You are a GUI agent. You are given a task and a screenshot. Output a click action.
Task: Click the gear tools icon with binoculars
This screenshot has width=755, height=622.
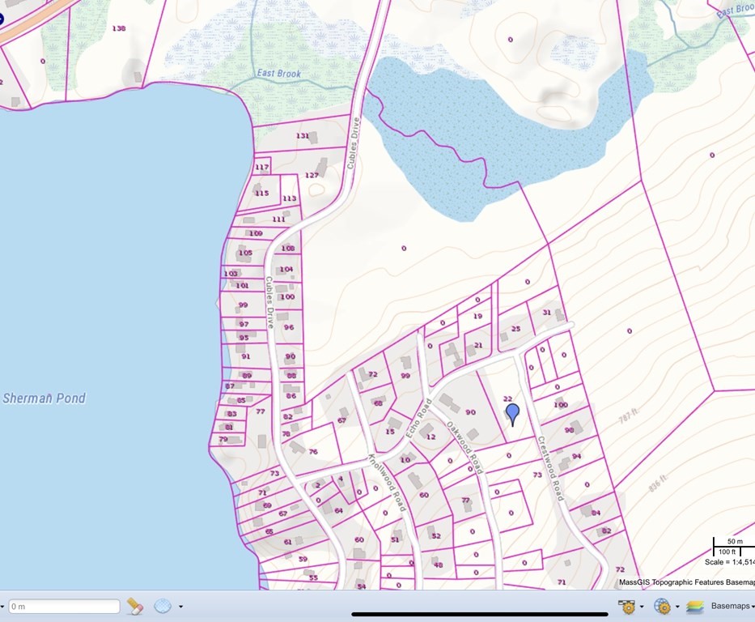tap(626, 606)
